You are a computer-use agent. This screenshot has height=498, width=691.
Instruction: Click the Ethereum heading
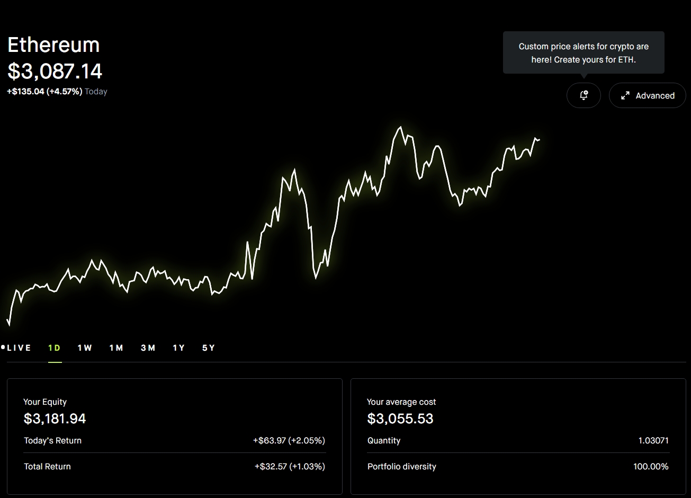click(x=53, y=45)
